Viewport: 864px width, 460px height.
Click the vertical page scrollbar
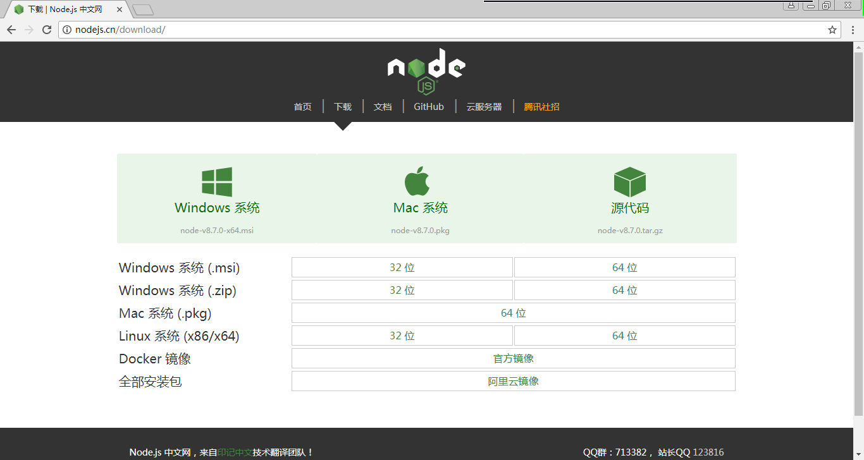(x=858, y=234)
